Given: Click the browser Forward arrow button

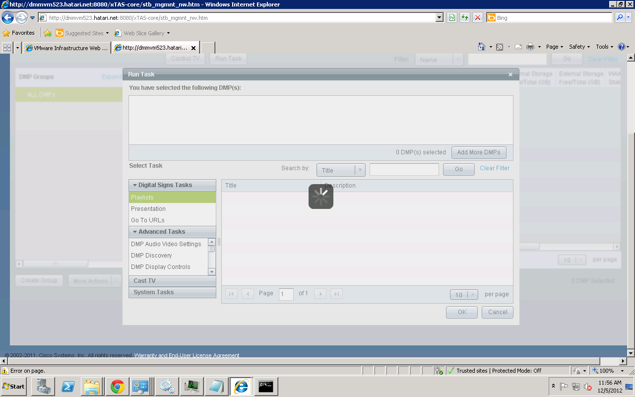Looking at the screenshot, I should coord(21,18).
